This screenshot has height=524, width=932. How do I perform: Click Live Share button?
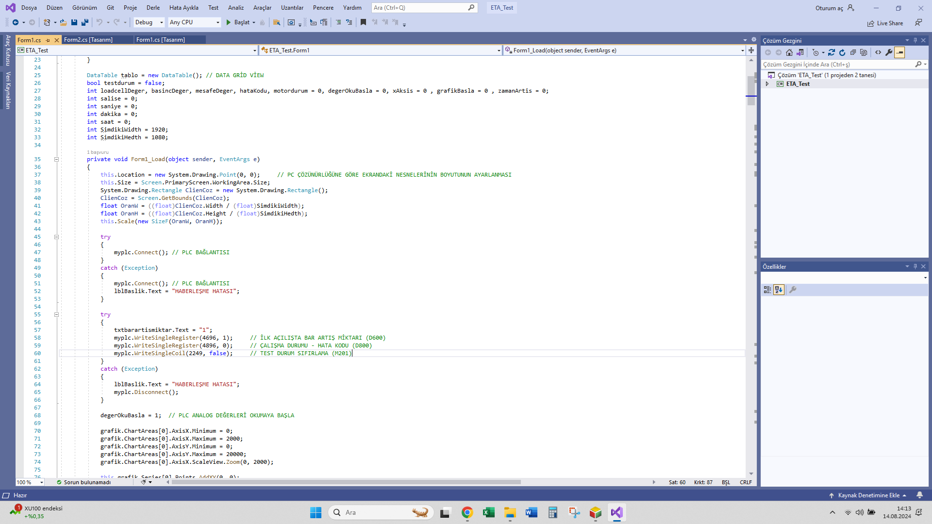(x=885, y=23)
